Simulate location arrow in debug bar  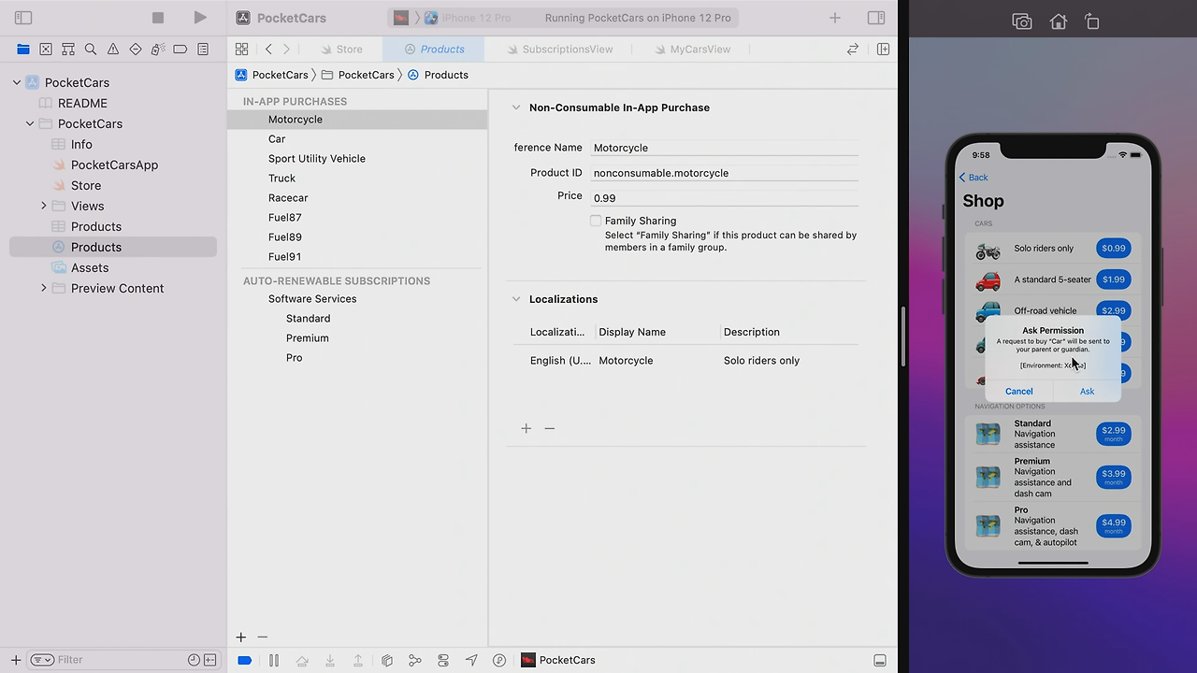pyautogui.click(x=471, y=660)
